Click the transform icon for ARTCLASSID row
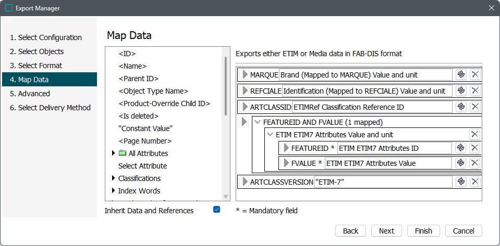Image resolution: width=500 pixels, height=246 pixels. pyautogui.click(x=461, y=107)
